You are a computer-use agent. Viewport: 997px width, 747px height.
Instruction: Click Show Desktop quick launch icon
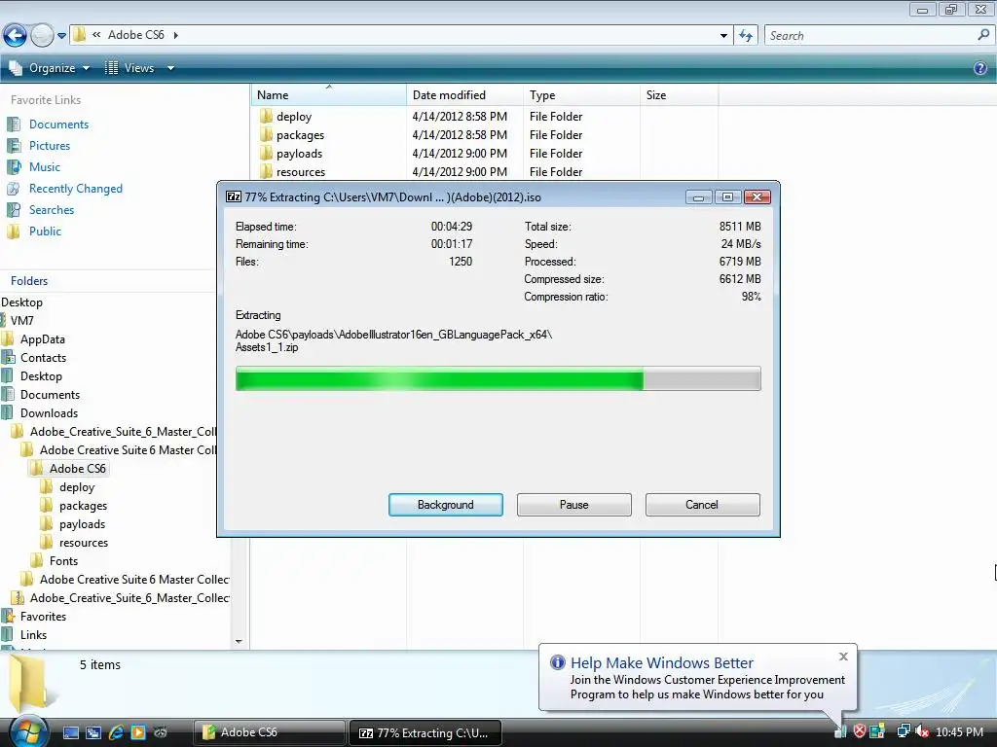(x=71, y=732)
